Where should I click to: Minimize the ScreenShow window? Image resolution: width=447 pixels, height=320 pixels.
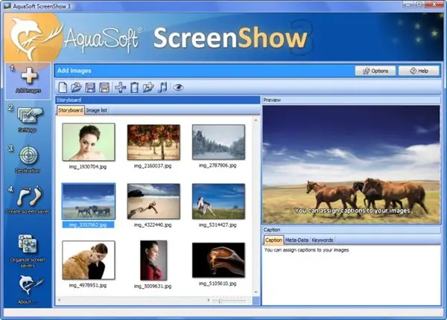[x=409, y=4]
